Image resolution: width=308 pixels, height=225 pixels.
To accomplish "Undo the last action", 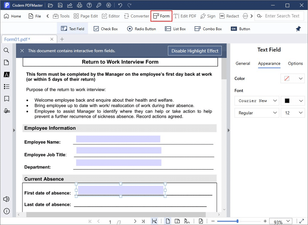I will (x=121, y=5).
